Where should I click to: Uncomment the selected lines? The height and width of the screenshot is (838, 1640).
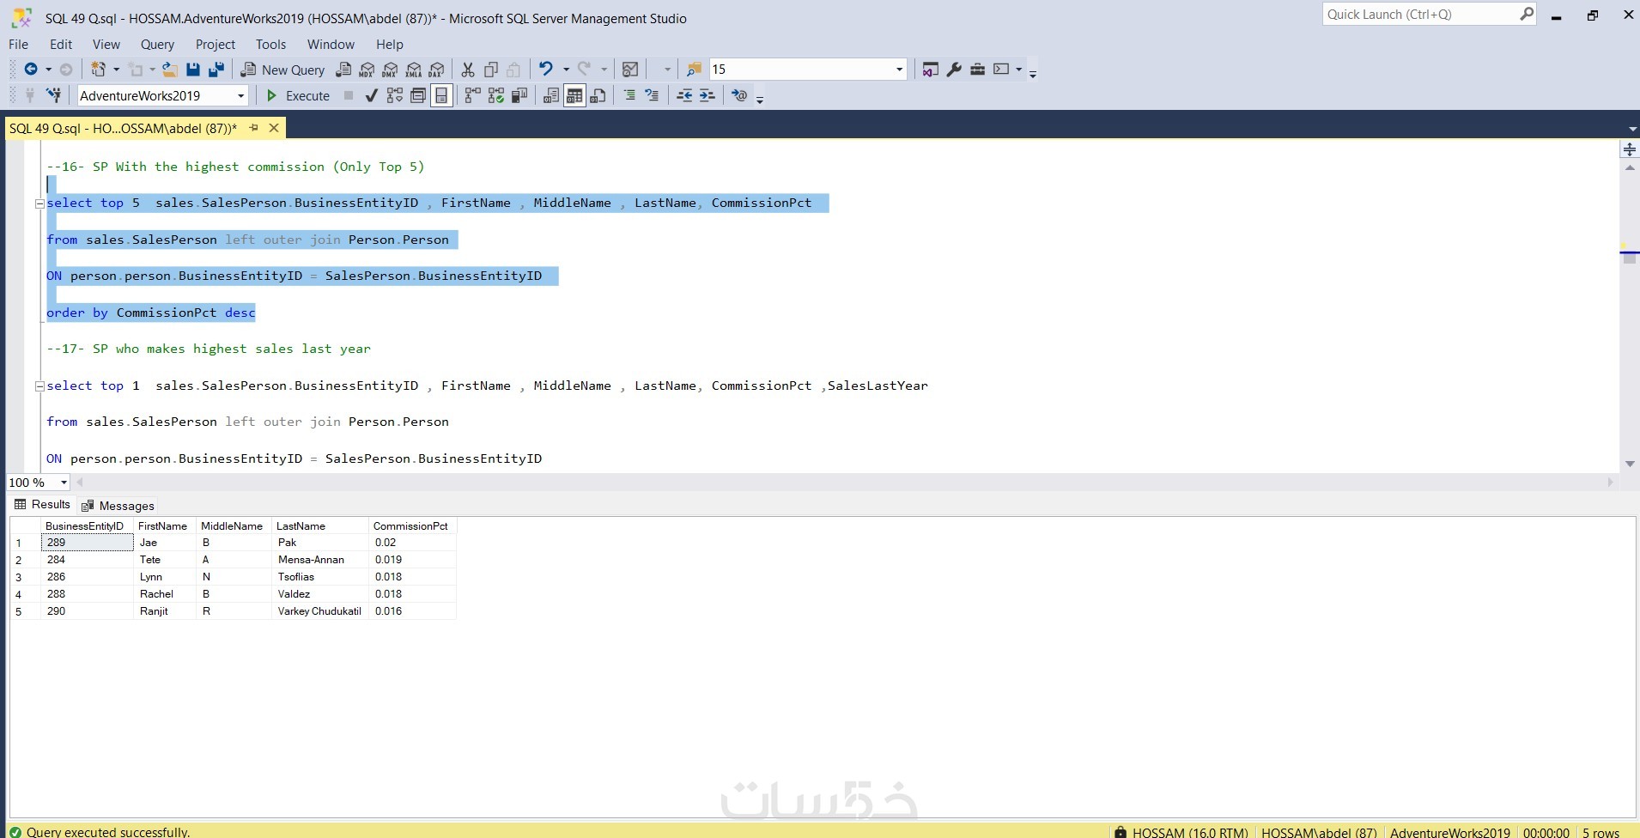pyautogui.click(x=653, y=95)
